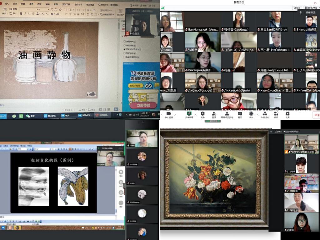Open the Insert ribbon tab
The image size is (320, 240).
point(7,4)
